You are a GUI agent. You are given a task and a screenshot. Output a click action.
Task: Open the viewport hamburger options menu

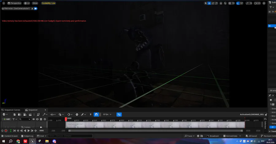point(3,3)
